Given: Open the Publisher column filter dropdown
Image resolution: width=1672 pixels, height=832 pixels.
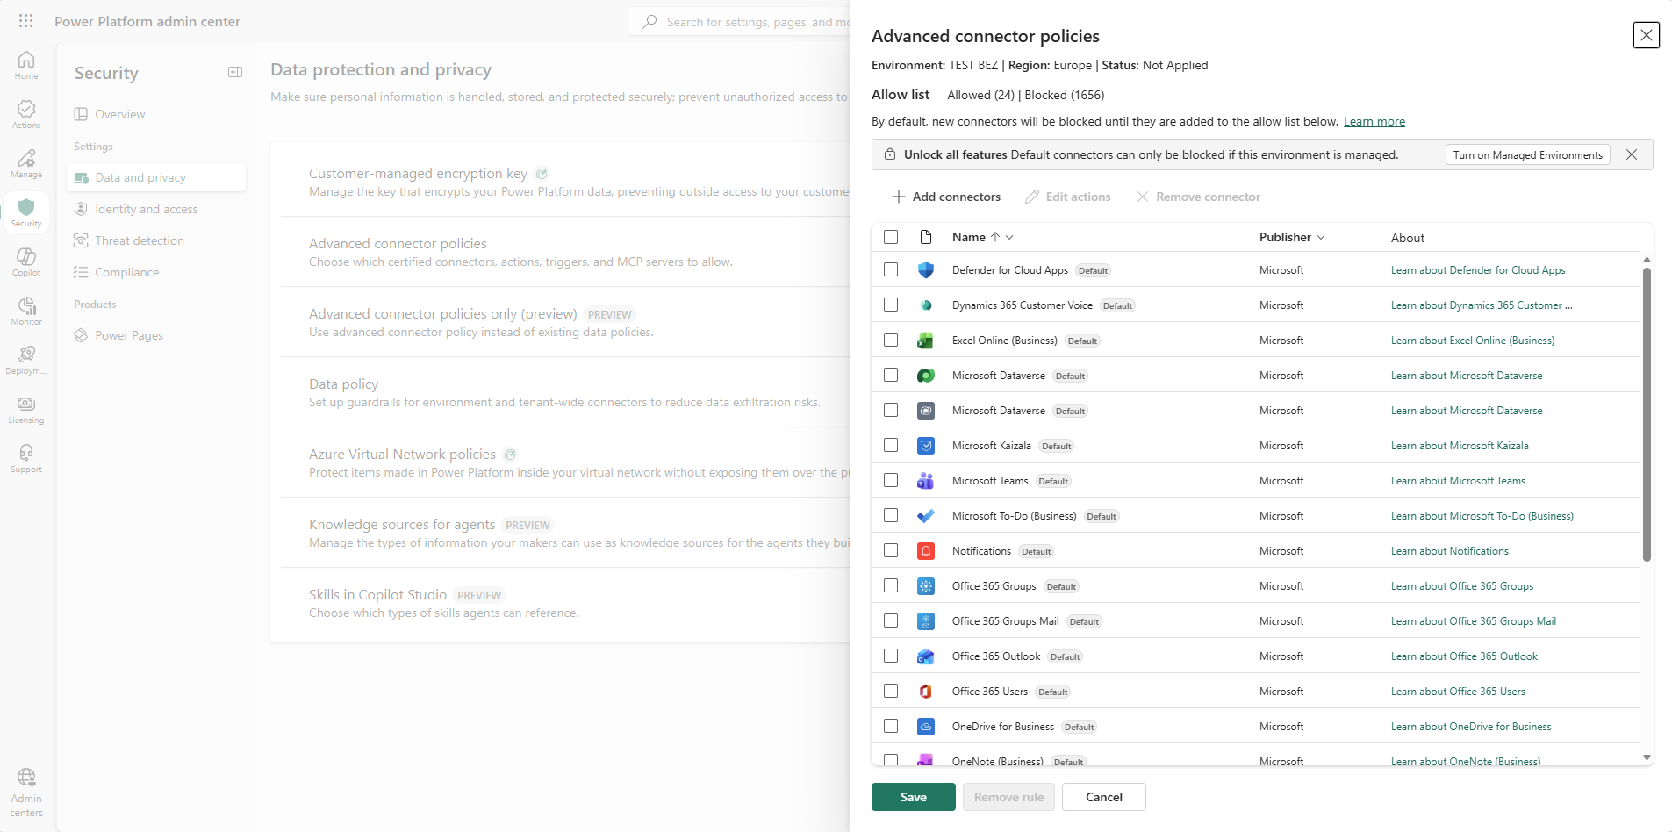Looking at the screenshot, I should [x=1321, y=237].
